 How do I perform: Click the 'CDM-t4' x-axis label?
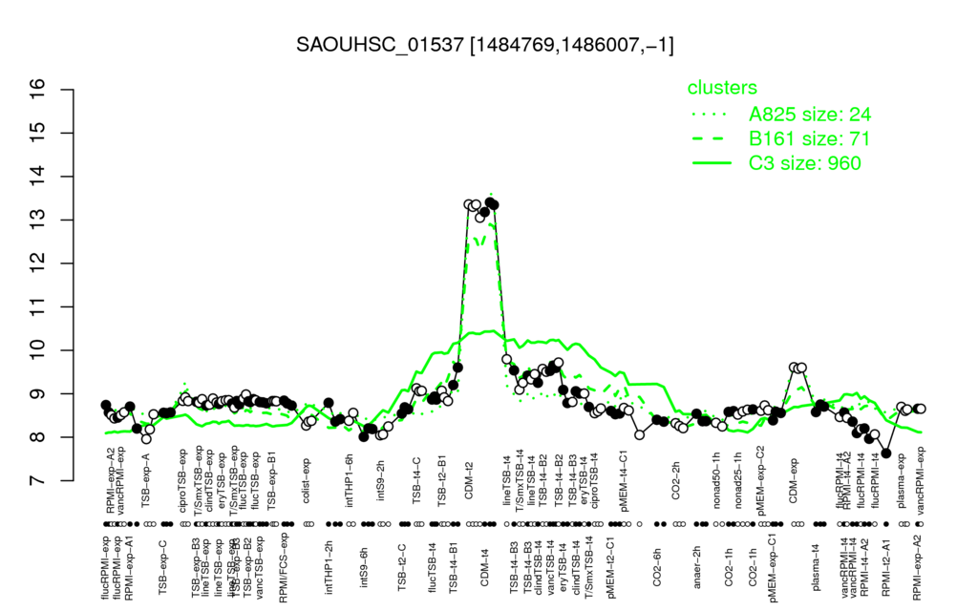pos(484,567)
